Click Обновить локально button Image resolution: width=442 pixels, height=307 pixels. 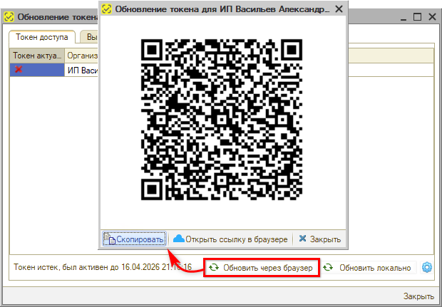click(x=369, y=268)
